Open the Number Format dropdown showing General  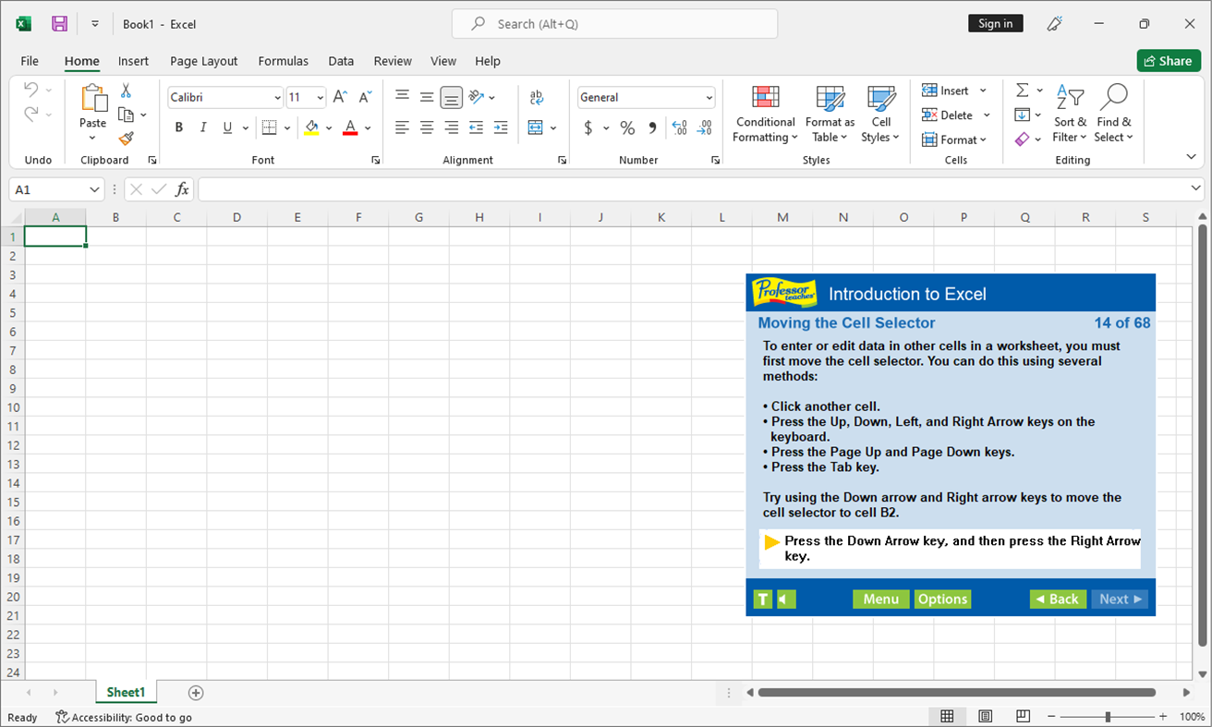pos(645,97)
